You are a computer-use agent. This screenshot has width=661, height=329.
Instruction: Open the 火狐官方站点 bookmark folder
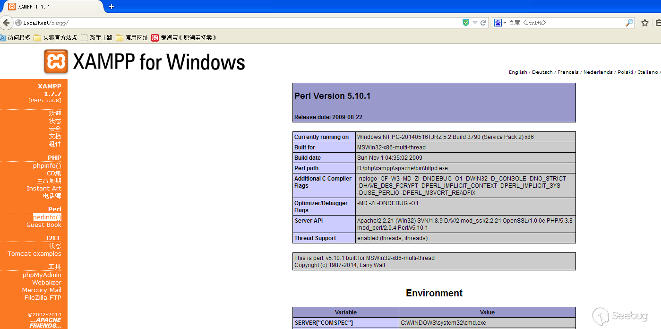(55, 38)
